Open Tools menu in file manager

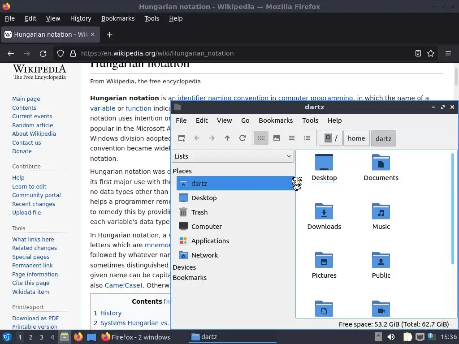(310, 120)
